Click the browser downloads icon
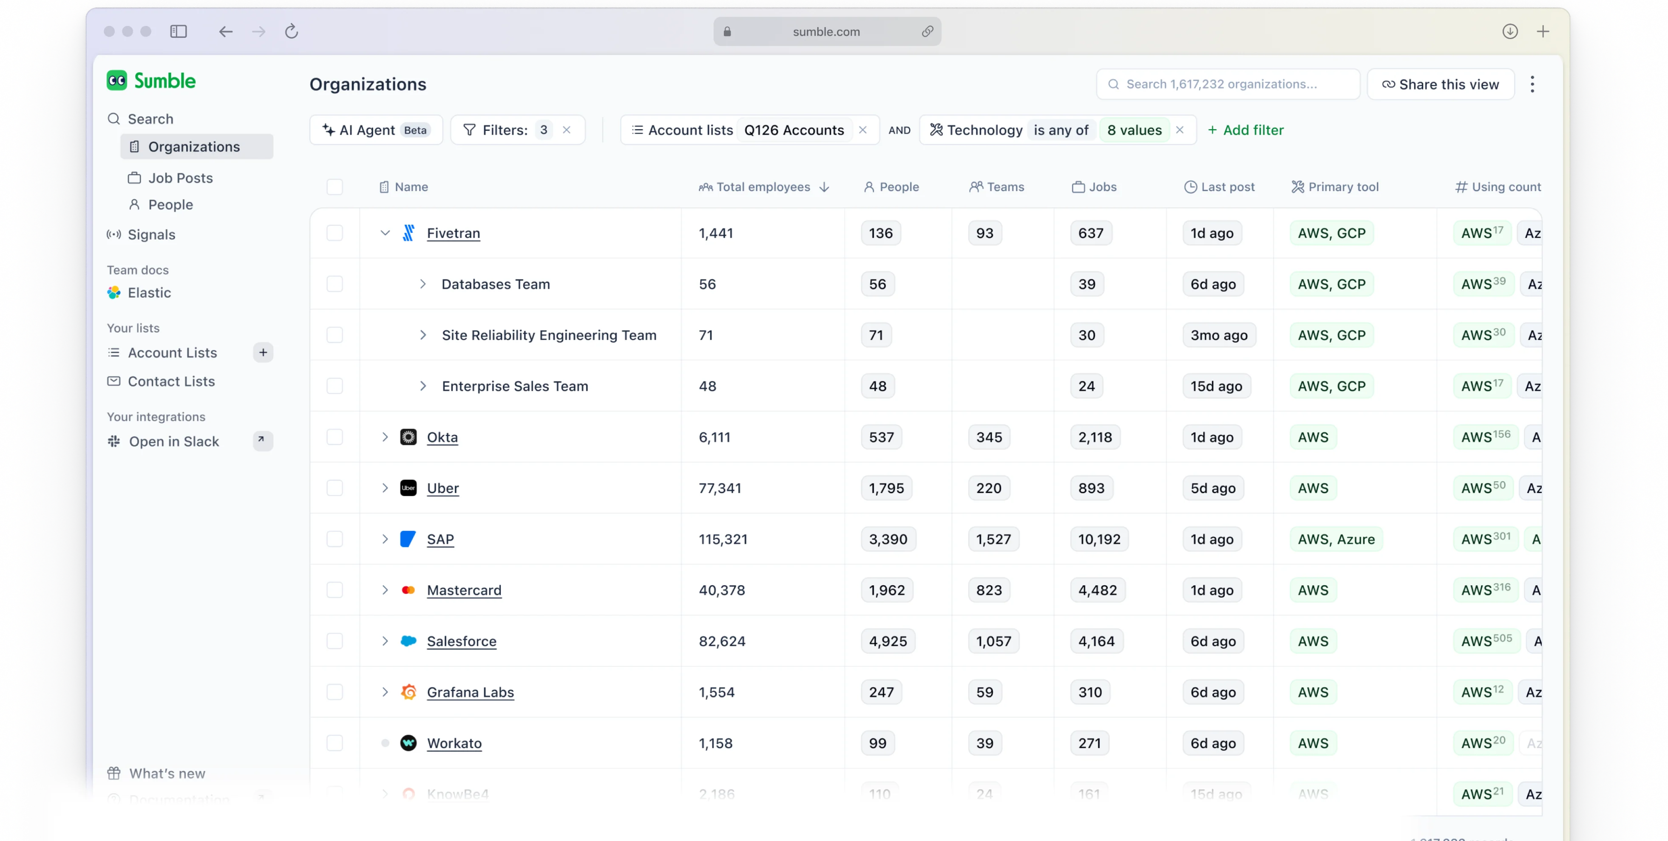The height and width of the screenshot is (841, 1668). pos(1510,31)
